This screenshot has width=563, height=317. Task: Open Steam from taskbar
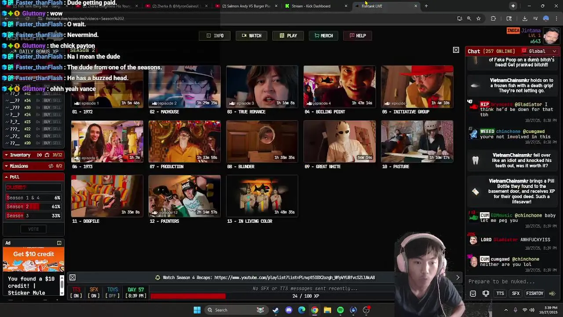pyautogui.click(x=275, y=310)
